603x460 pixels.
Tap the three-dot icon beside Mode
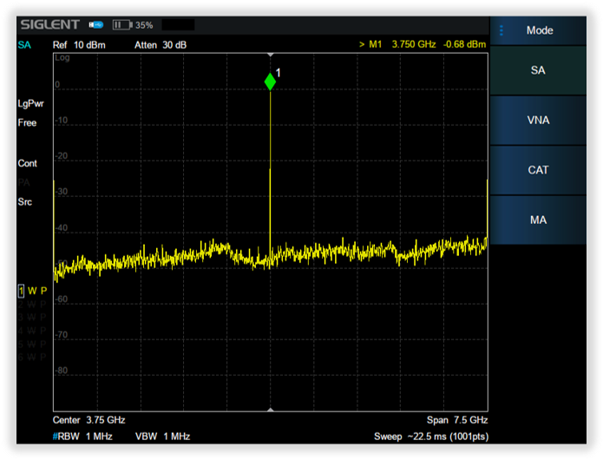[501, 30]
